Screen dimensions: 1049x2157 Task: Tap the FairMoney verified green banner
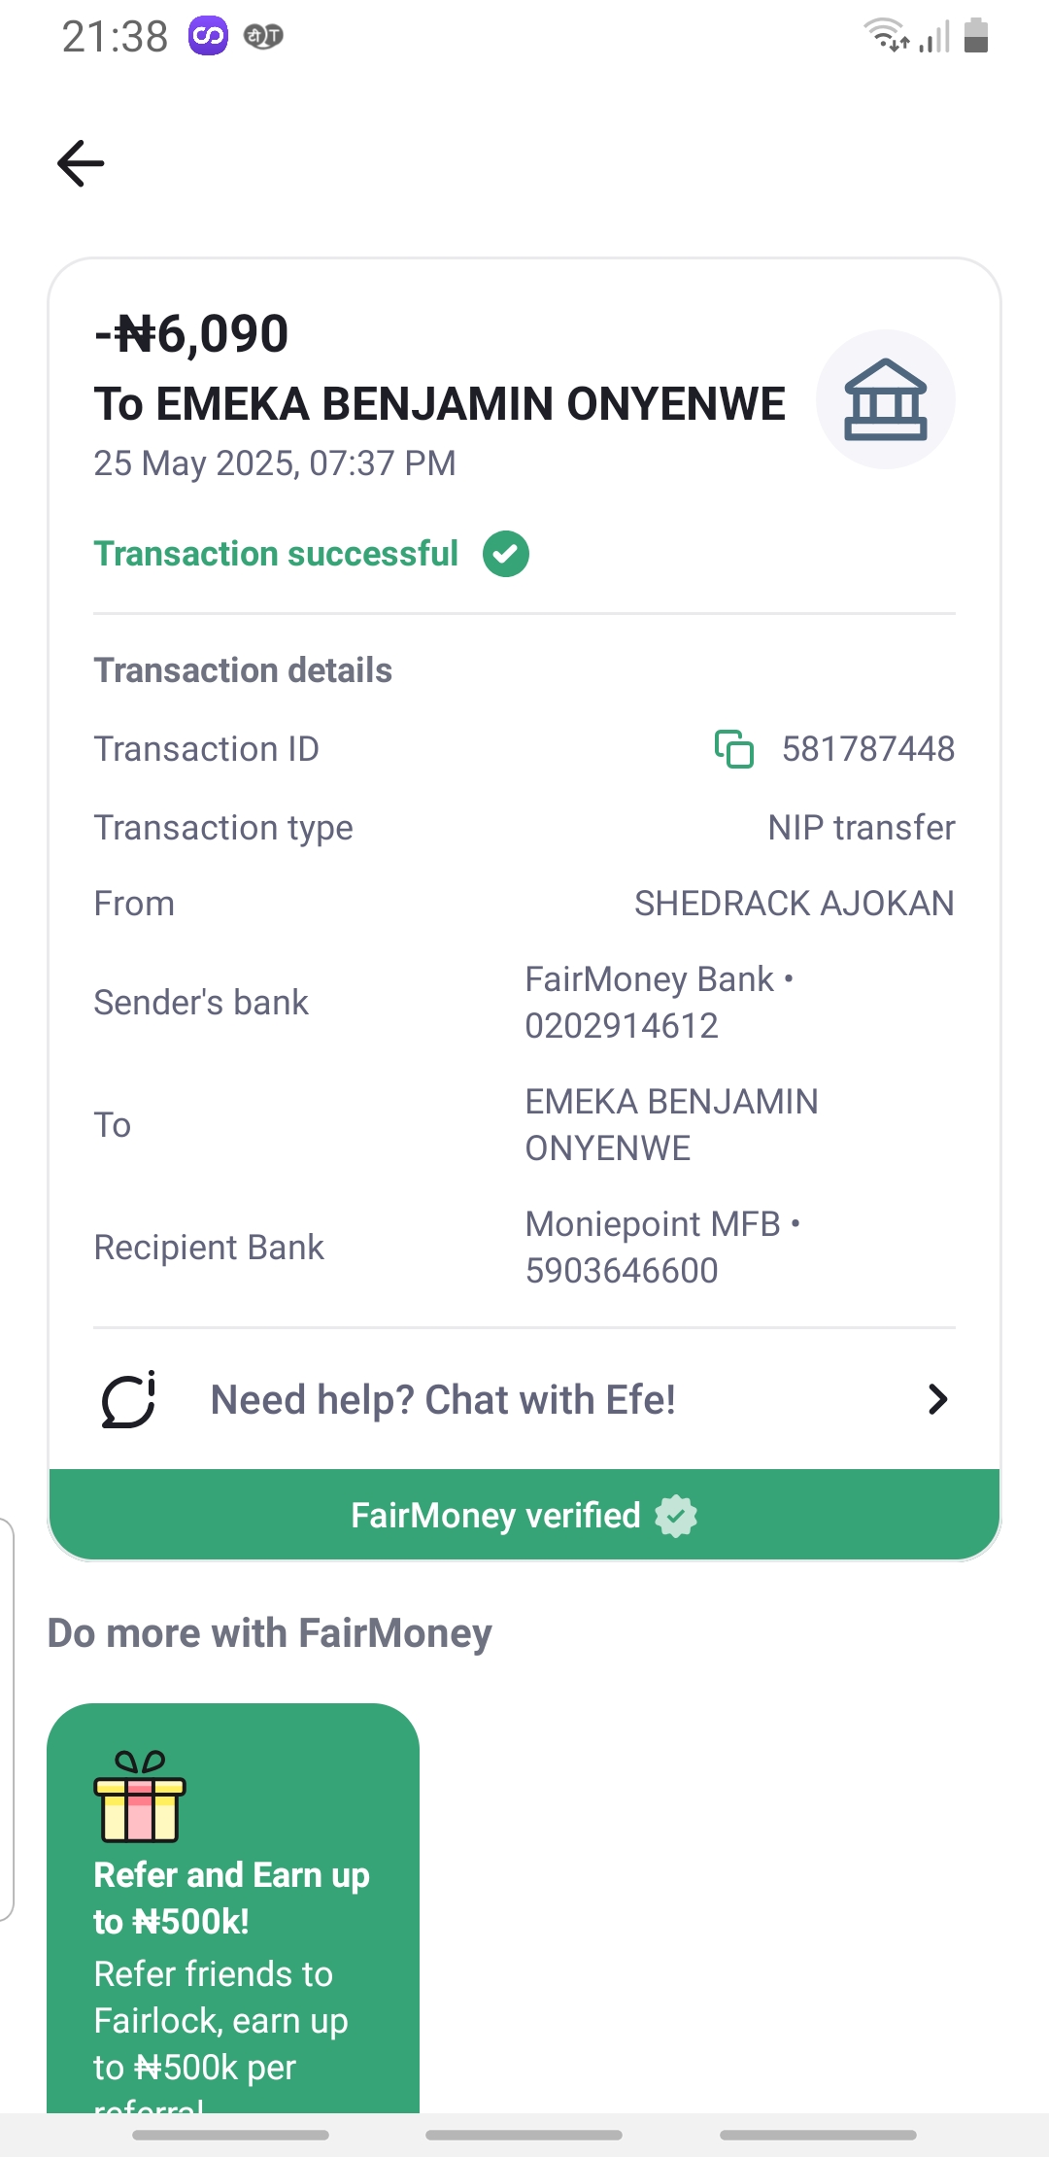pos(524,1515)
